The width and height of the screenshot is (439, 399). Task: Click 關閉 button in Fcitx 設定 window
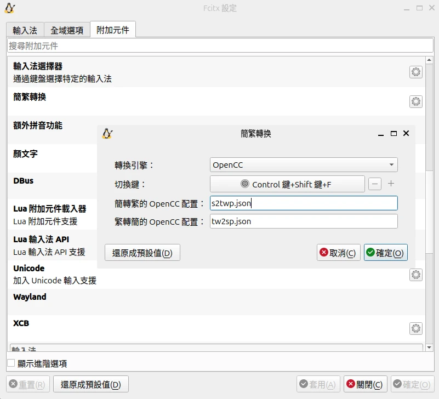[x=366, y=384]
